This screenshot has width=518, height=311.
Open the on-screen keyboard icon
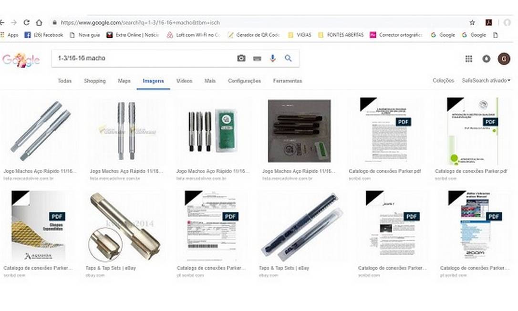(257, 59)
